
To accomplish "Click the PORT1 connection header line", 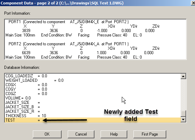I will tap(68, 22).
